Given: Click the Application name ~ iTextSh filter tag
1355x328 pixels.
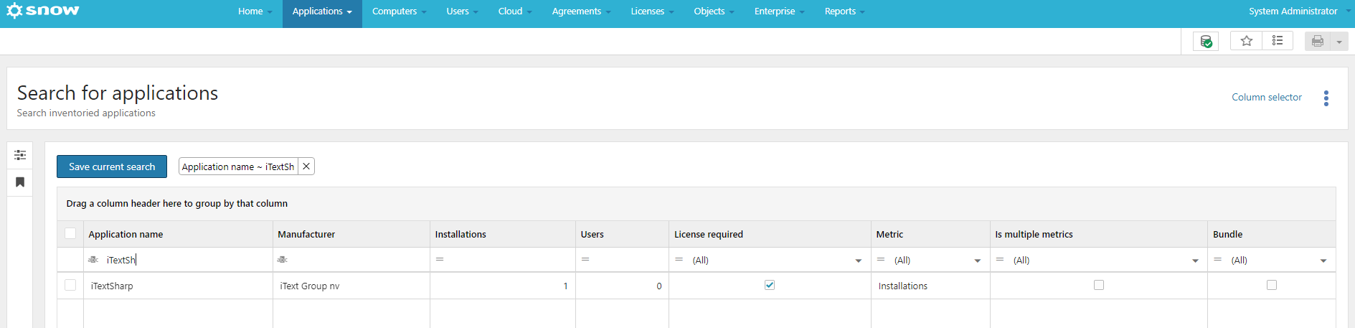Looking at the screenshot, I should (x=238, y=167).
